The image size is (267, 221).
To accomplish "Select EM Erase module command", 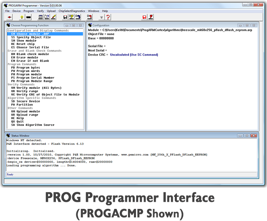I will click(x=25, y=58).
